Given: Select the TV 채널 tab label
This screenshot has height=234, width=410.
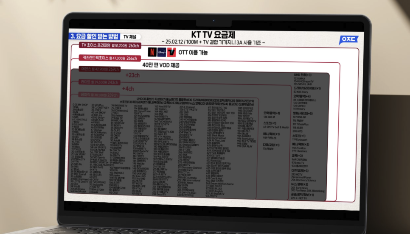Looking at the screenshot, I should [x=130, y=37].
